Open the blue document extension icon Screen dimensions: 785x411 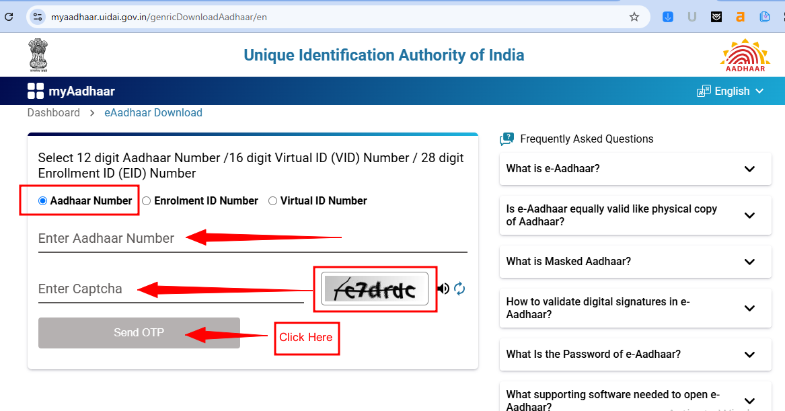[764, 17]
